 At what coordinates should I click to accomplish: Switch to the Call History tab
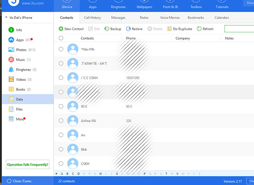pos(92,18)
